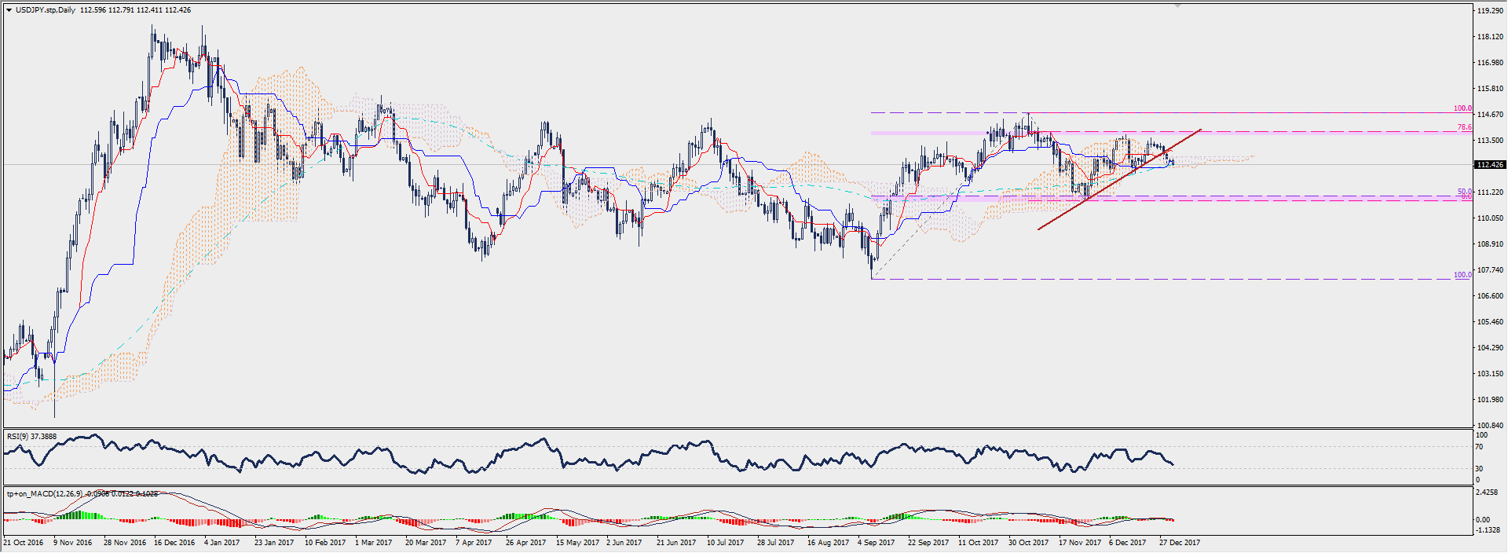Click the OHLC values 112.596 112.791 112.411 112.426
Image resolution: width=1508 pixels, height=553 pixels.
(135, 10)
